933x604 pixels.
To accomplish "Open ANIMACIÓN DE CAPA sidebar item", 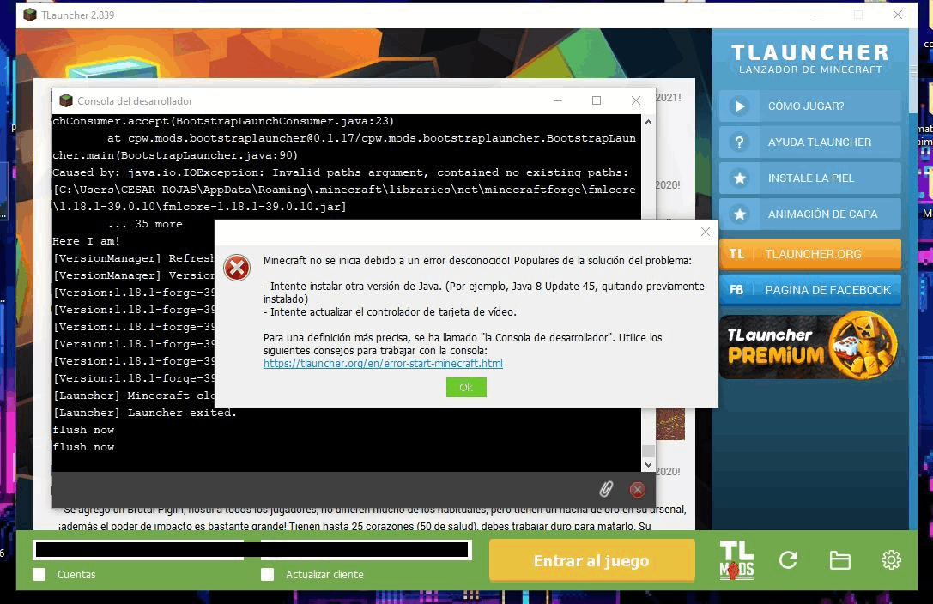I will tap(809, 214).
